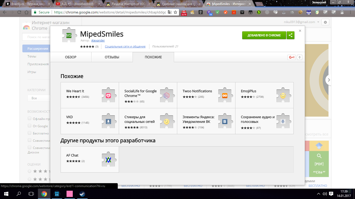Open Chrome's three-dot menu

(350, 12)
